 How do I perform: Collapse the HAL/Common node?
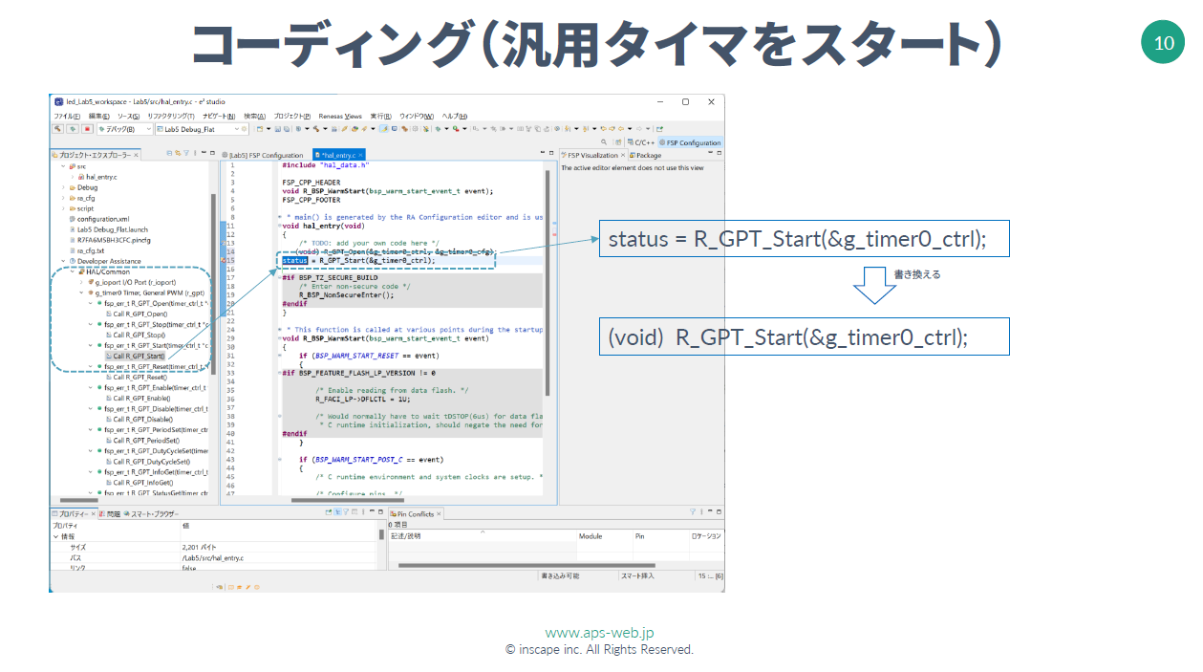pos(73,271)
